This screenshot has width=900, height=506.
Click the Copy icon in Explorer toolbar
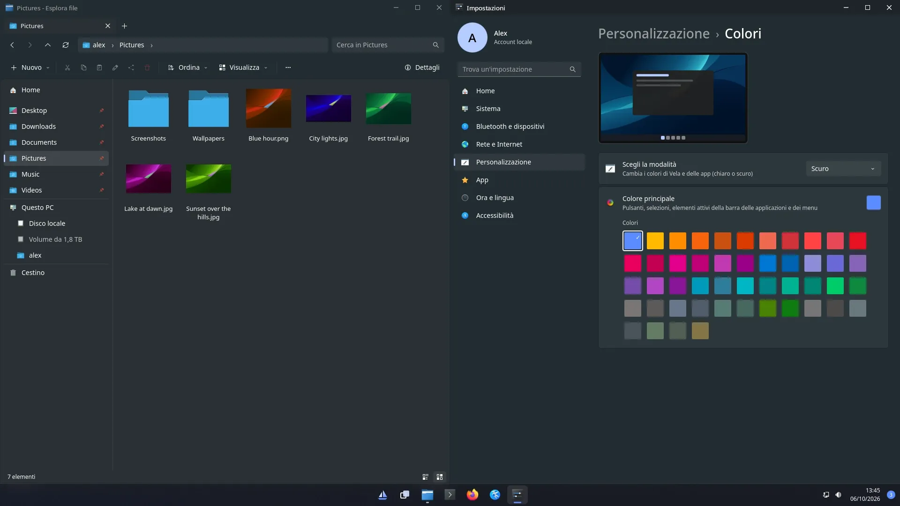83,67
